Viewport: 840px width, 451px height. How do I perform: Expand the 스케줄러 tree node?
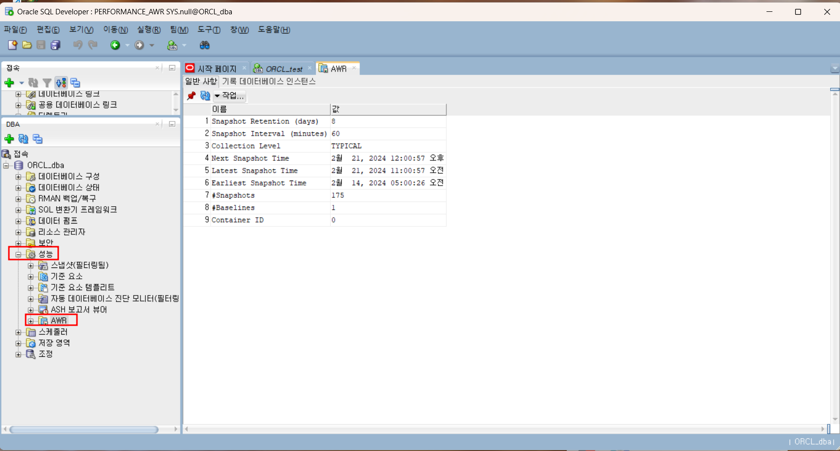tap(18, 332)
